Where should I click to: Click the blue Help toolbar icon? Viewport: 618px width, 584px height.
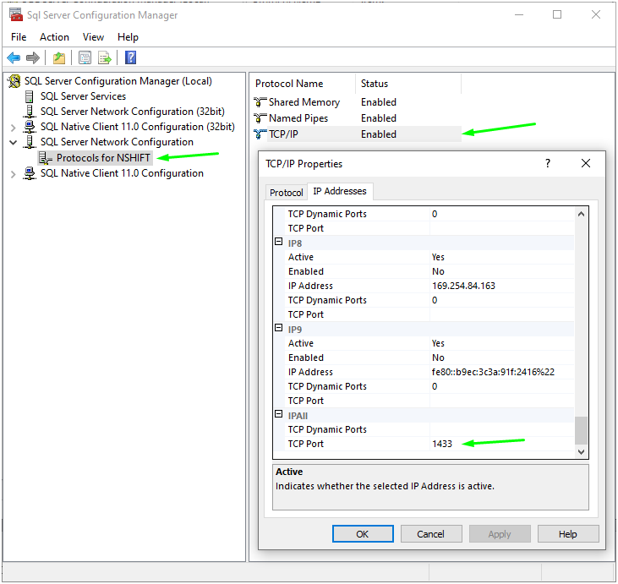tap(131, 57)
